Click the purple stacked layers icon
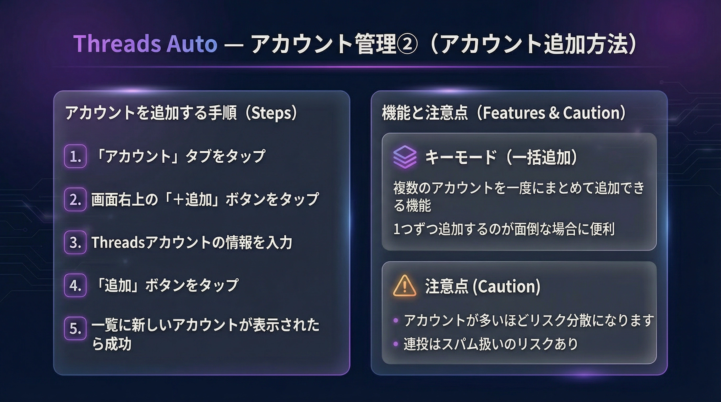This screenshot has width=721, height=402. tap(405, 157)
